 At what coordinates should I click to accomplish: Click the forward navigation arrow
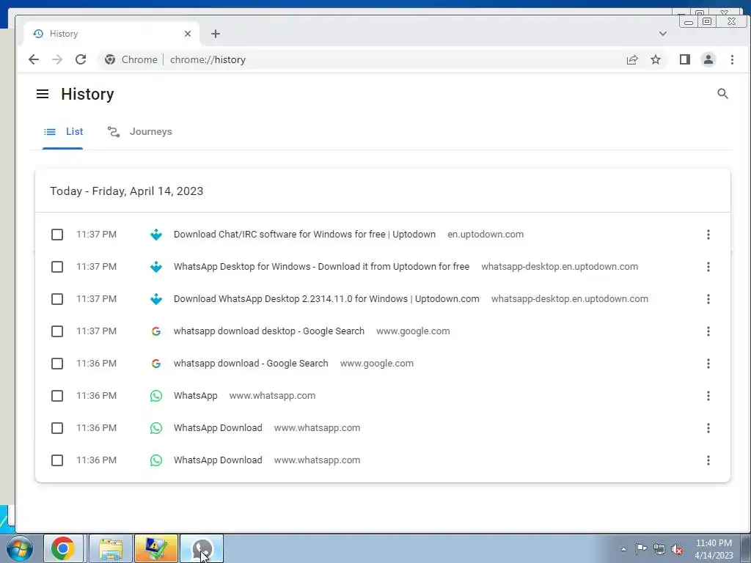tap(57, 59)
